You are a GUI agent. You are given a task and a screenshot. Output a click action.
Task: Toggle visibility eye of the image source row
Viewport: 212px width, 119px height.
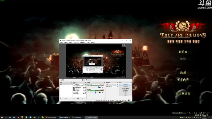coord(84,89)
